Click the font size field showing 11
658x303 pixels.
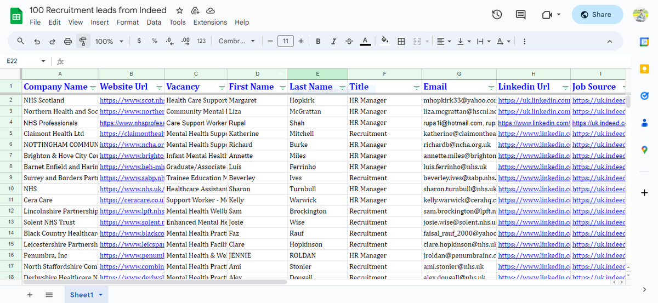coord(286,41)
